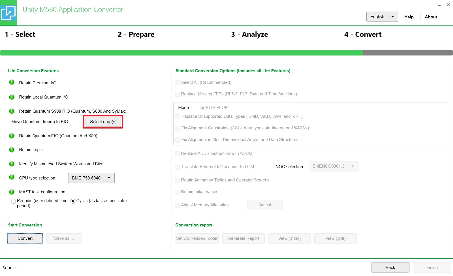Click the Standard Conversion Options heading
The image size is (453, 276).
tap(233, 71)
